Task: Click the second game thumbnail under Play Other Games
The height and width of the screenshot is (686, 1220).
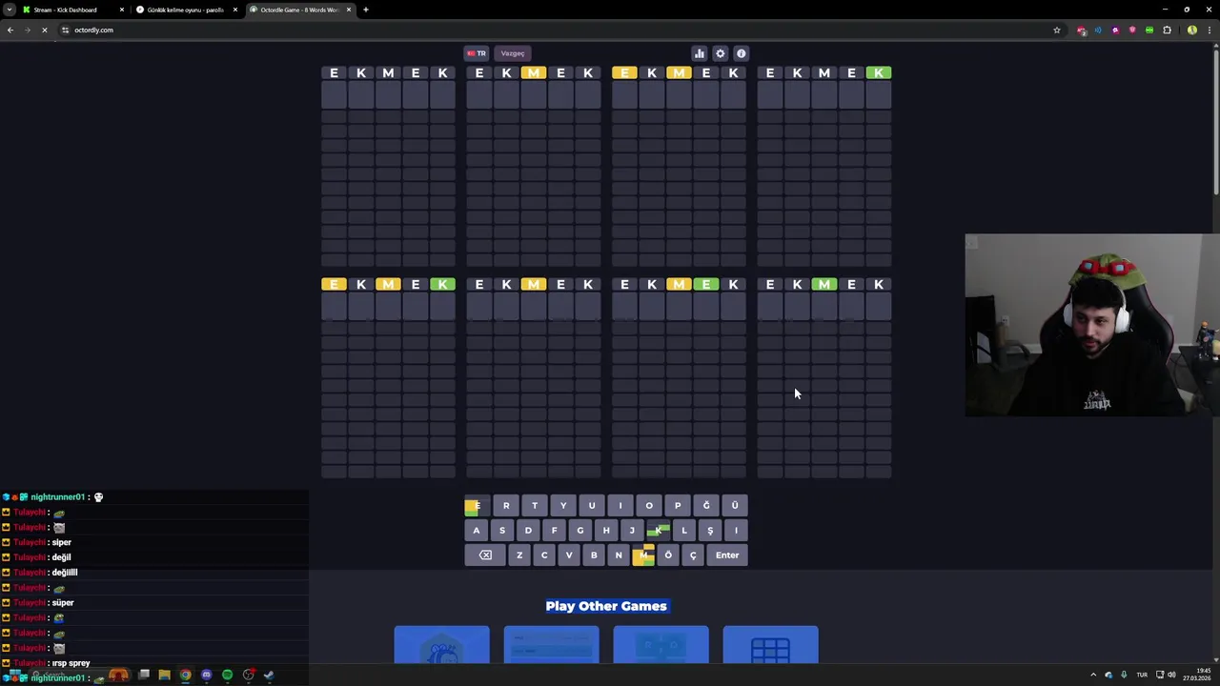Action: coord(551,645)
